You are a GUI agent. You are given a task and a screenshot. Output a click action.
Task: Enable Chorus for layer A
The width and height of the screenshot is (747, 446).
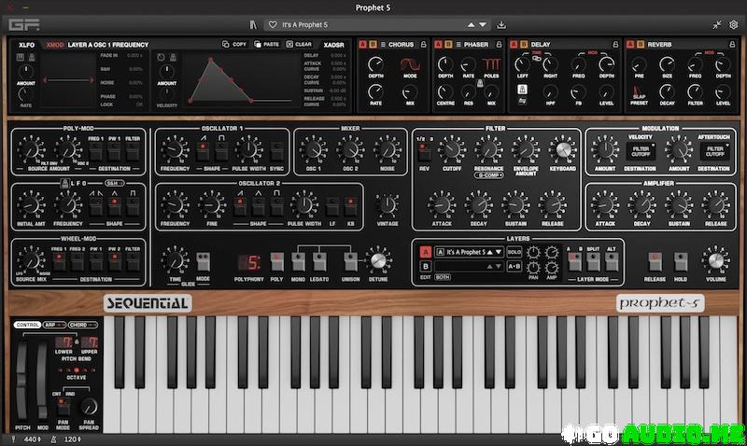362,44
